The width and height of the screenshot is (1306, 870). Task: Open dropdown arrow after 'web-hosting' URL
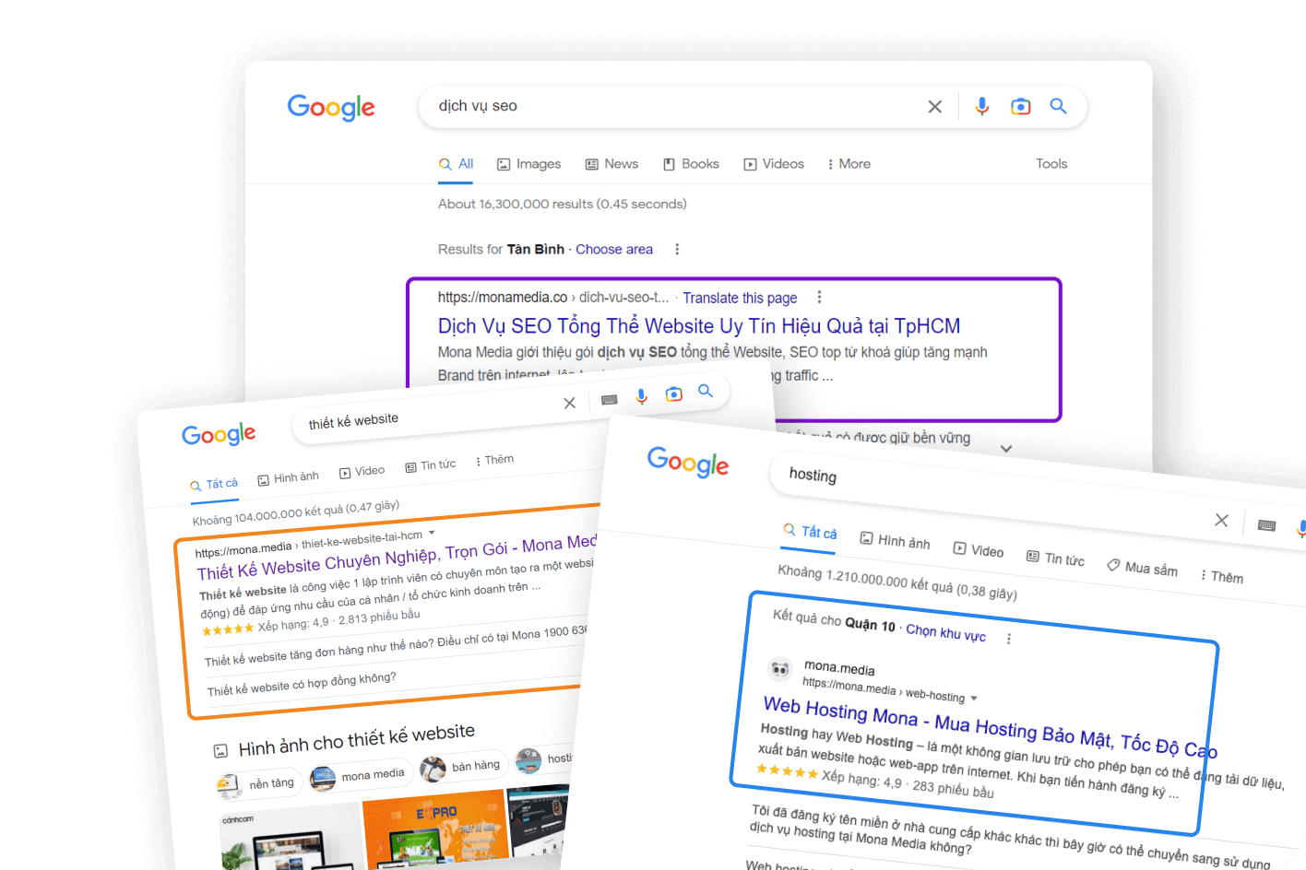974,699
